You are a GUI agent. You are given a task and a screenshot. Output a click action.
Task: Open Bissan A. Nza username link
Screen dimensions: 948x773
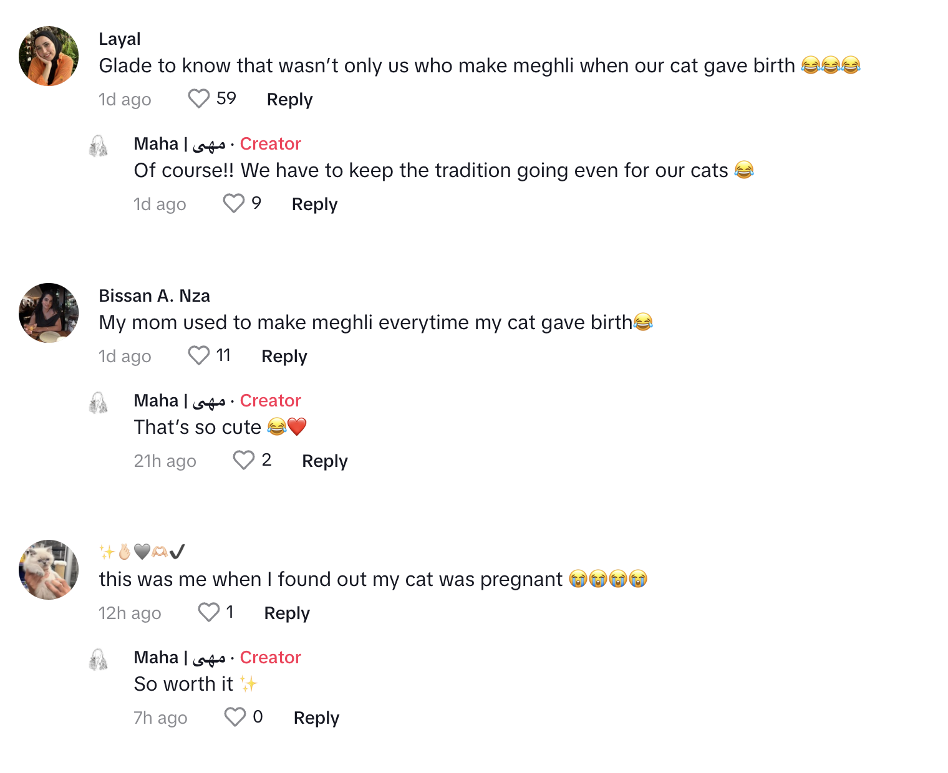point(154,295)
